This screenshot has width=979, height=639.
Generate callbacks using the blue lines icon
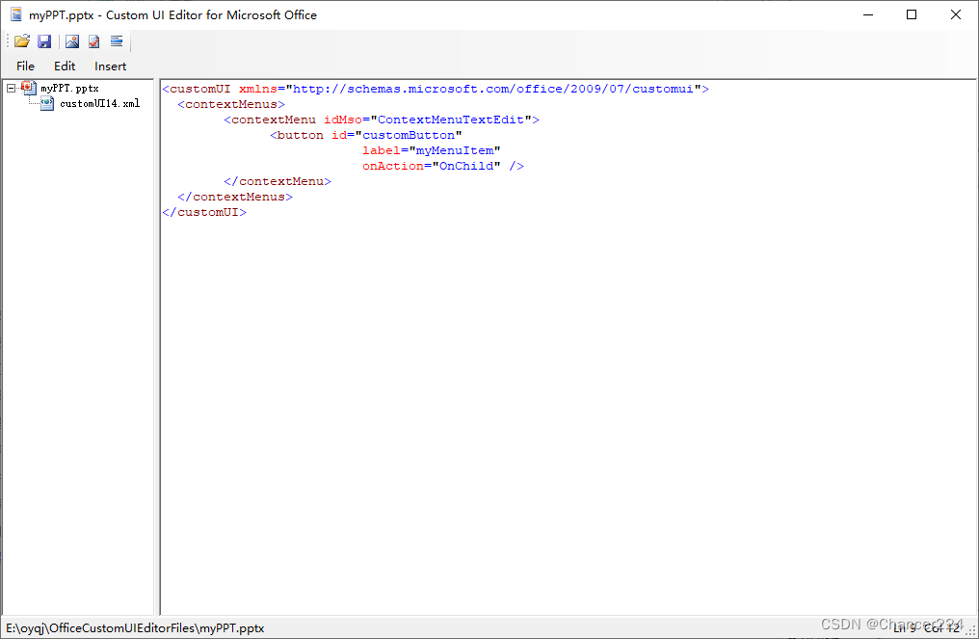pyautogui.click(x=116, y=41)
